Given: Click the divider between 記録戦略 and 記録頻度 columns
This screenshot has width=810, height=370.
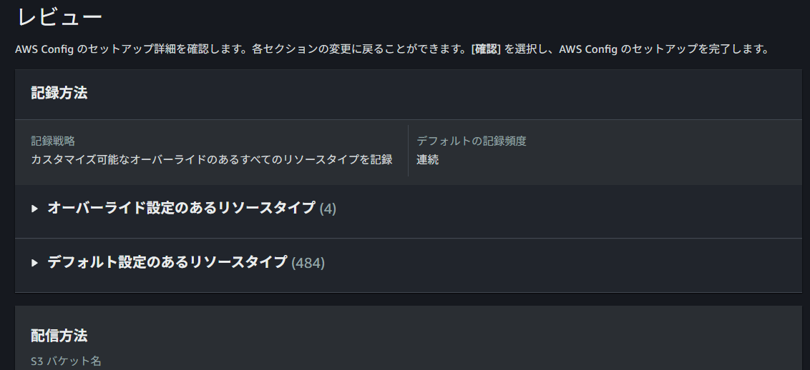Looking at the screenshot, I should 408,150.
